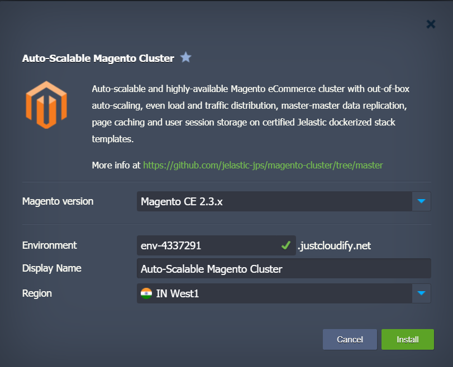Click the orange Magento logo
The image size is (453, 367).
[46, 105]
